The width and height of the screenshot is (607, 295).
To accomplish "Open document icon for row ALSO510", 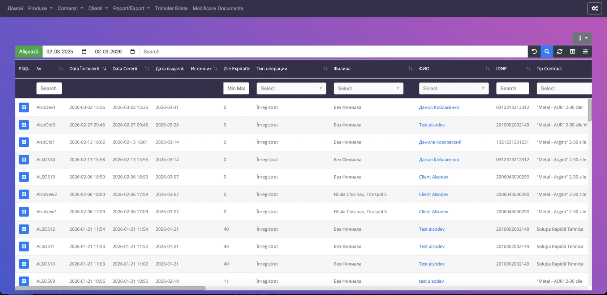I will [24, 264].
